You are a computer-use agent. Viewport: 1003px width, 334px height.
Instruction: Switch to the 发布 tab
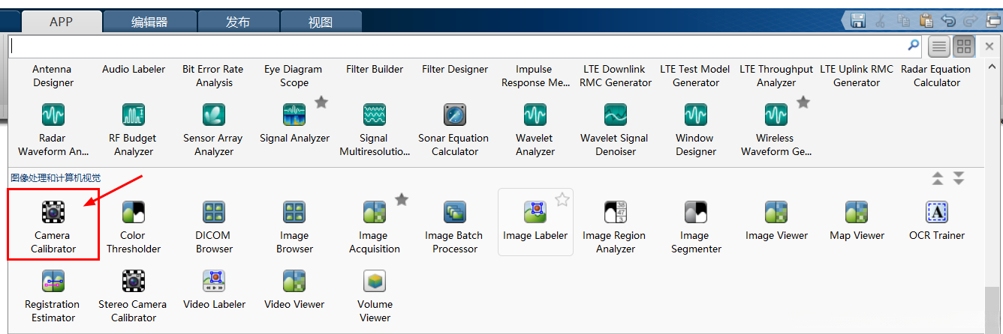[238, 22]
